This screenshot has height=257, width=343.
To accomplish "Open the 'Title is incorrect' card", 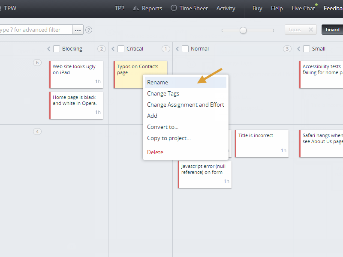I will pos(262,143).
